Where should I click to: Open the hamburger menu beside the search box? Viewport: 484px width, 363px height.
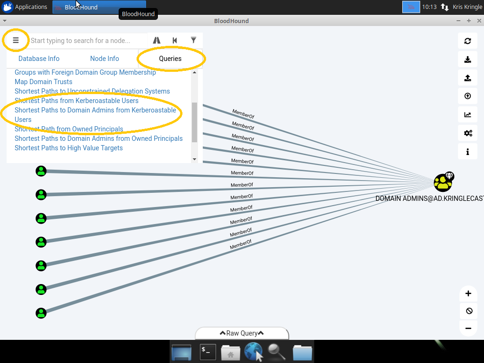[16, 41]
